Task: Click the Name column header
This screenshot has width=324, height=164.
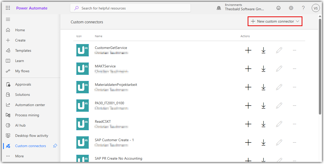Action: 98,36
